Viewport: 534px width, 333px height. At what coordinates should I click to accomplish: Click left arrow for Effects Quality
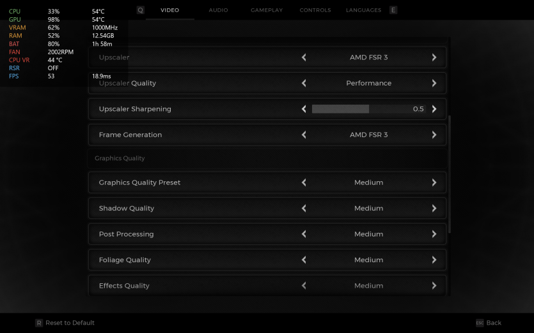coord(304,286)
